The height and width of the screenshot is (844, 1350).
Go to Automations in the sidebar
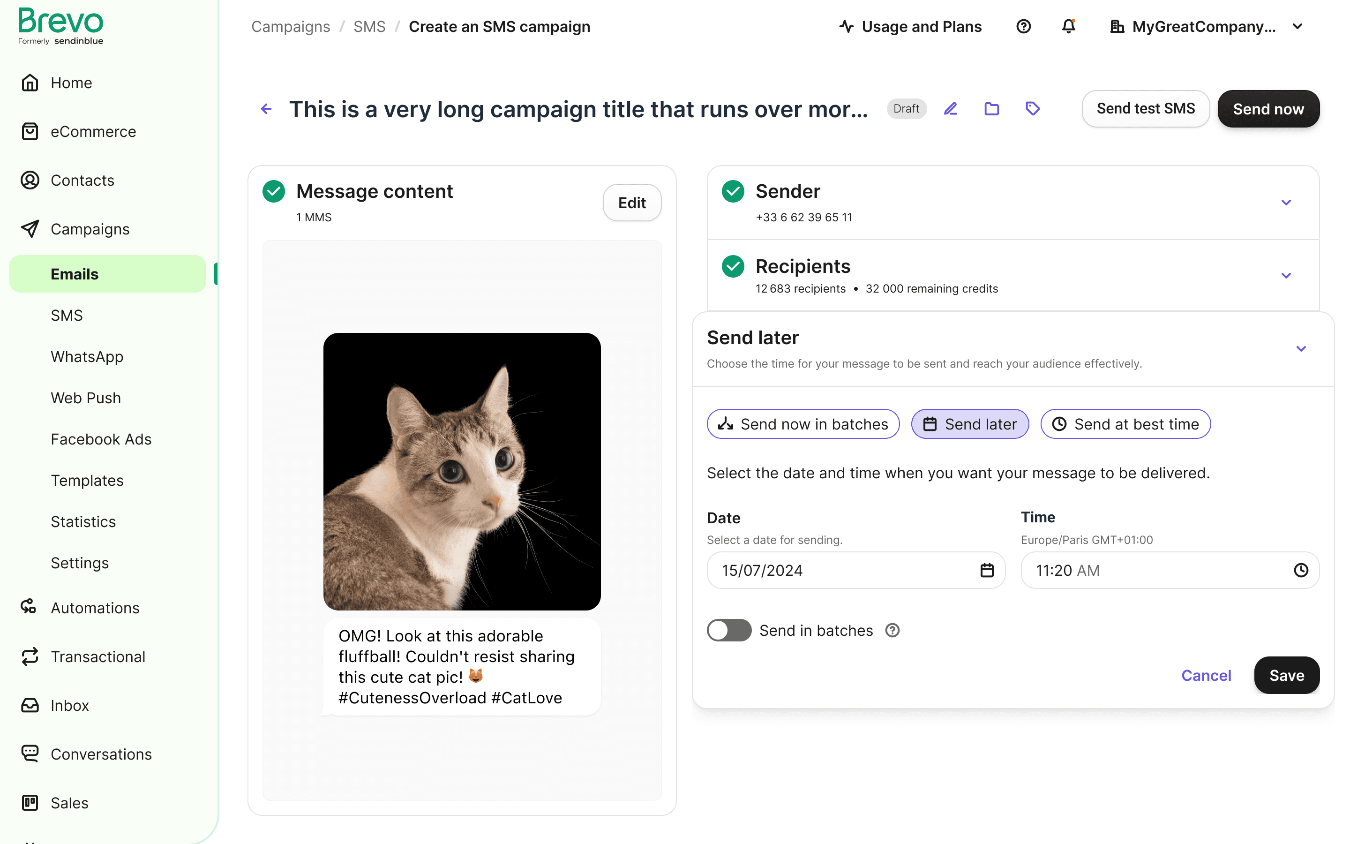[x=95, y=608]
